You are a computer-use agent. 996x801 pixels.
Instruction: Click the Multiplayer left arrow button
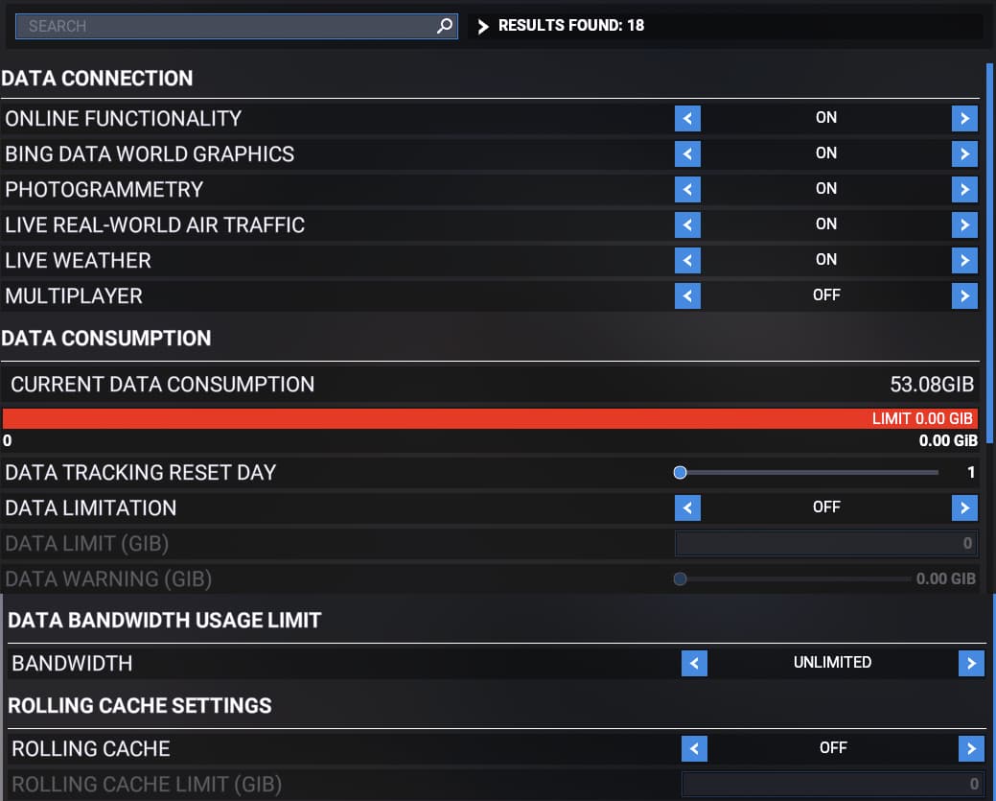point(687,295)
